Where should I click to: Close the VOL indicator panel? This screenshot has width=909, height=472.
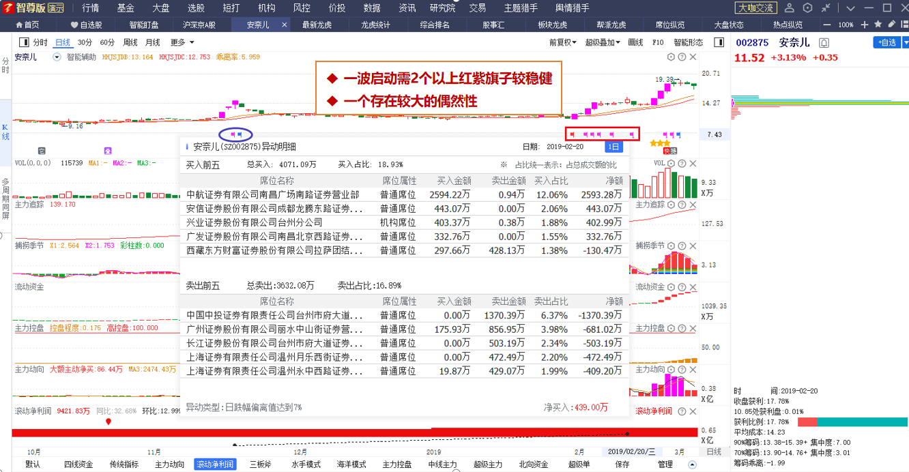(x=693, y=164)
